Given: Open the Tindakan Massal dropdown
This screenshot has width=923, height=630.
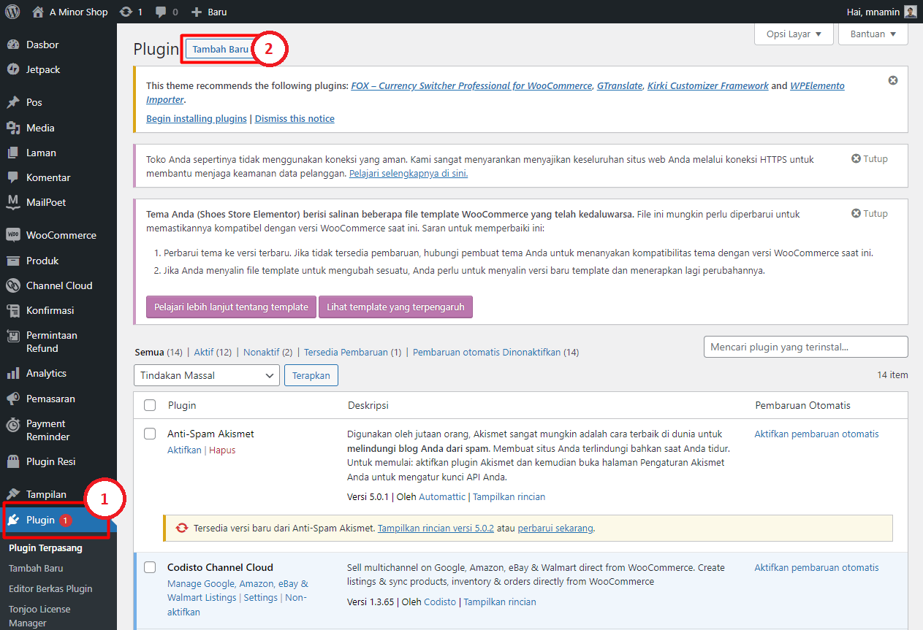Looking at the screenshot, I should tap(206, 374).
